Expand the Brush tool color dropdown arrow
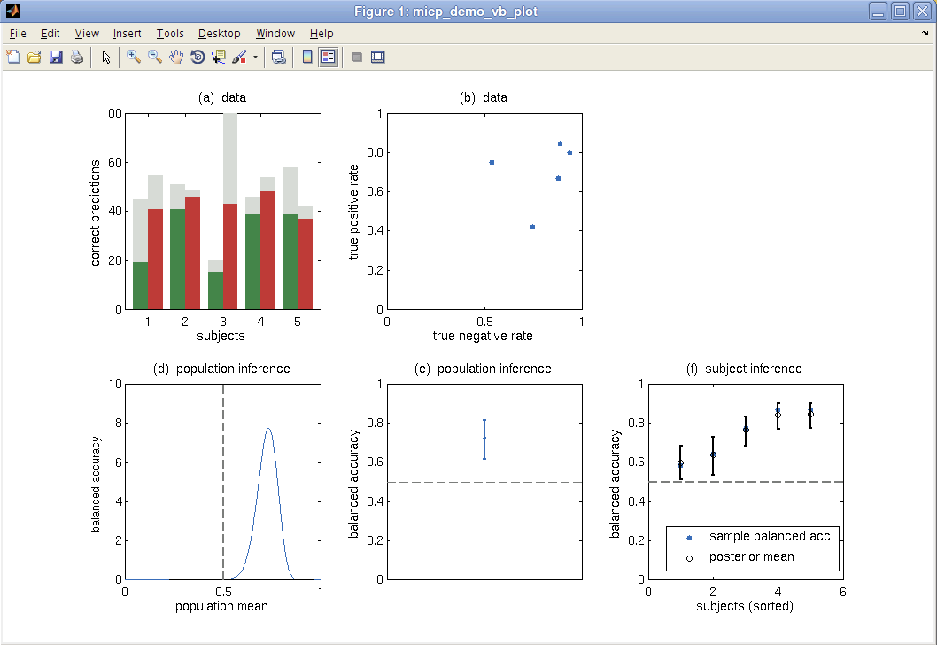The width and height of the screenshot is (937, 645). [256, 58]
